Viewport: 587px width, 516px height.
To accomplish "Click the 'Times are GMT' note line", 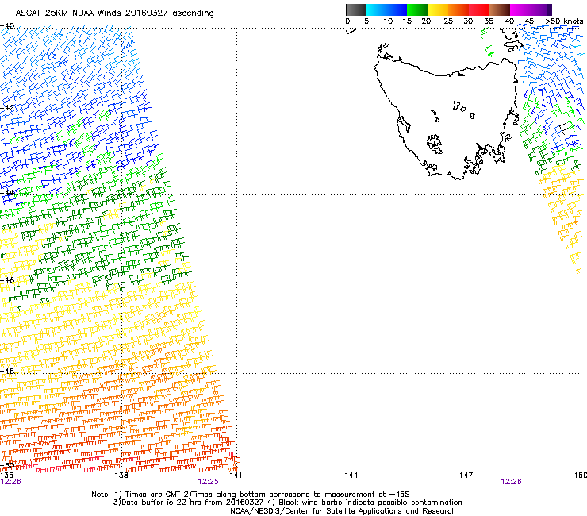I will (x=251, y=495).
